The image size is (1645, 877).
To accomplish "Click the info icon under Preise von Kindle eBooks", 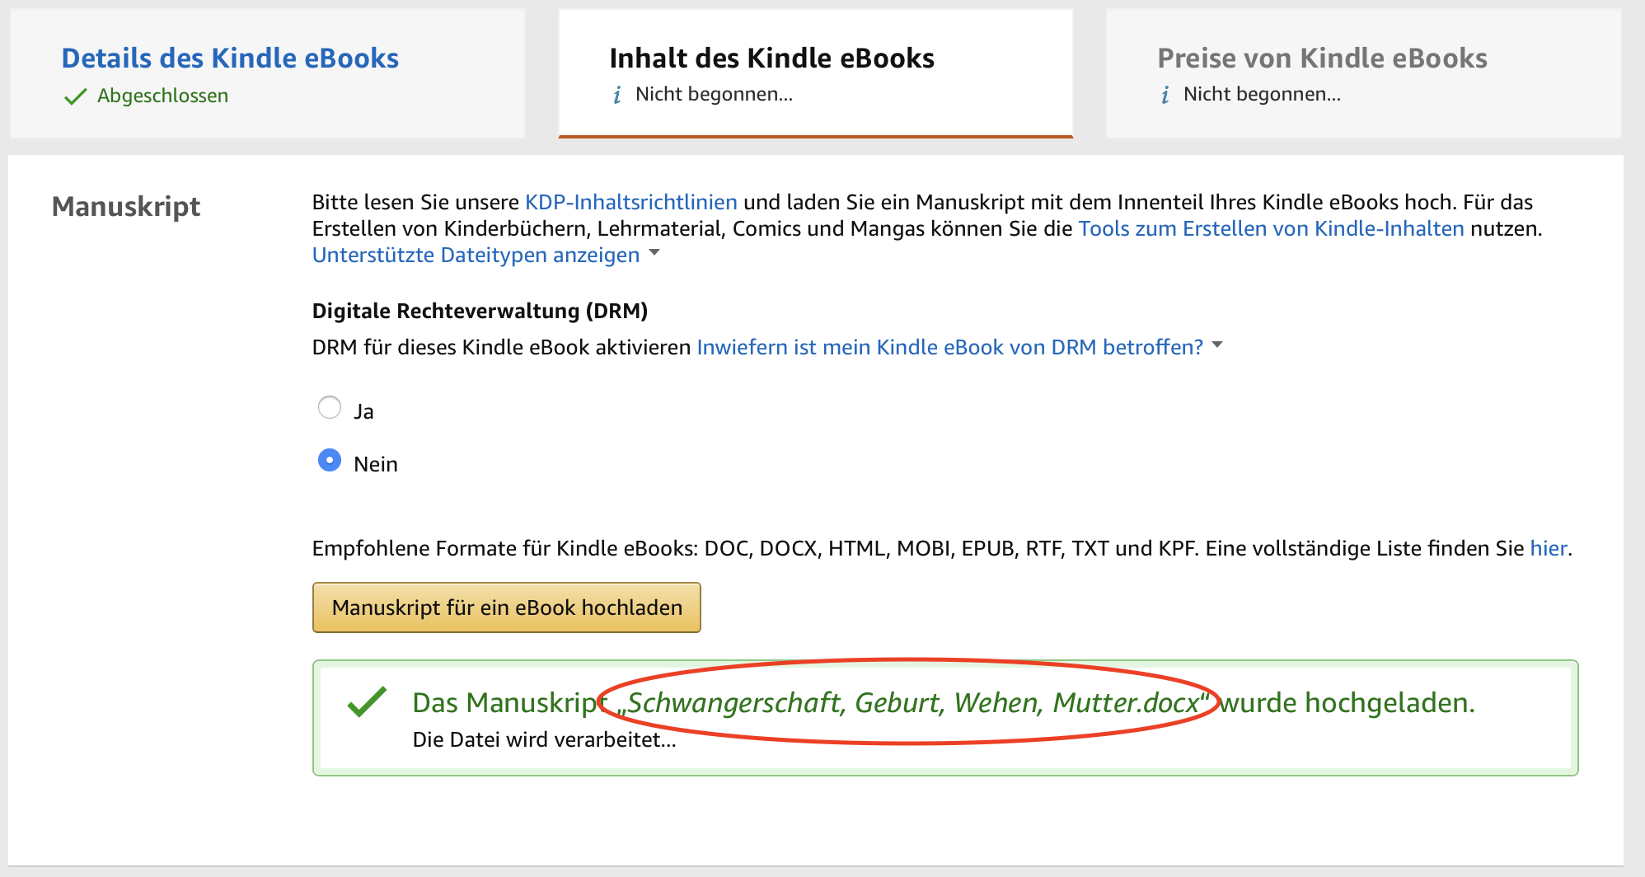I will point(1165,94).
